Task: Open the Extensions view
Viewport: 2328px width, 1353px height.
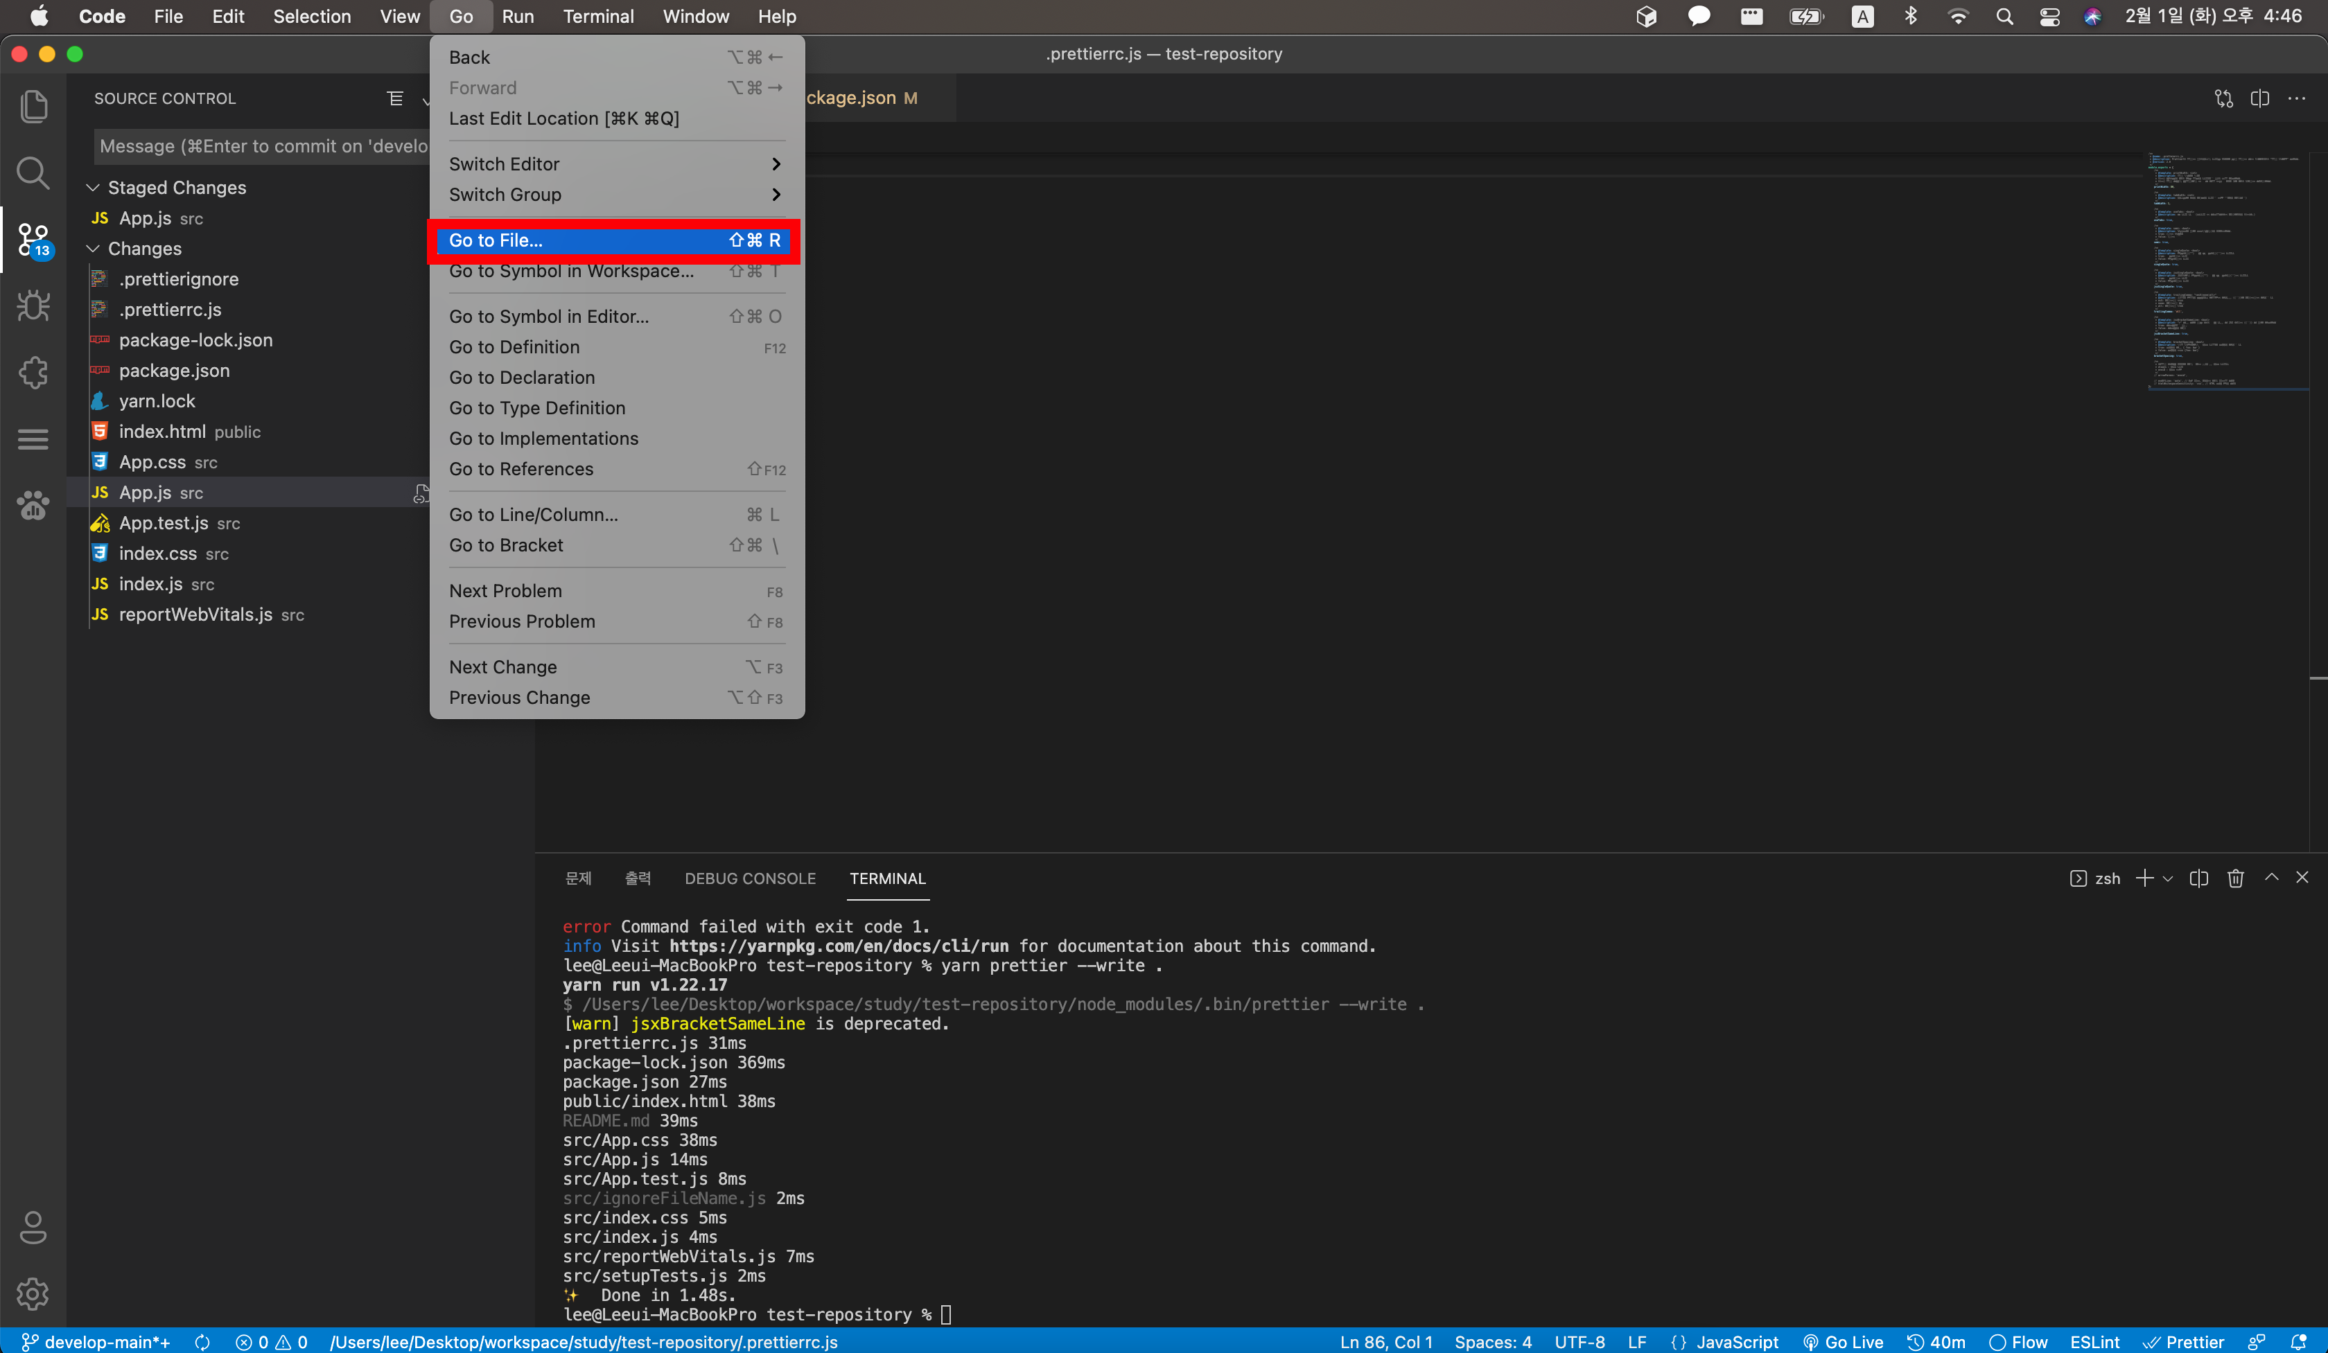Action: 33,372
